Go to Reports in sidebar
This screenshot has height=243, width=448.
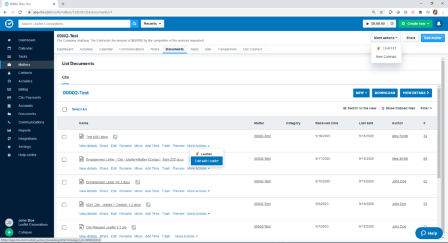24,130
